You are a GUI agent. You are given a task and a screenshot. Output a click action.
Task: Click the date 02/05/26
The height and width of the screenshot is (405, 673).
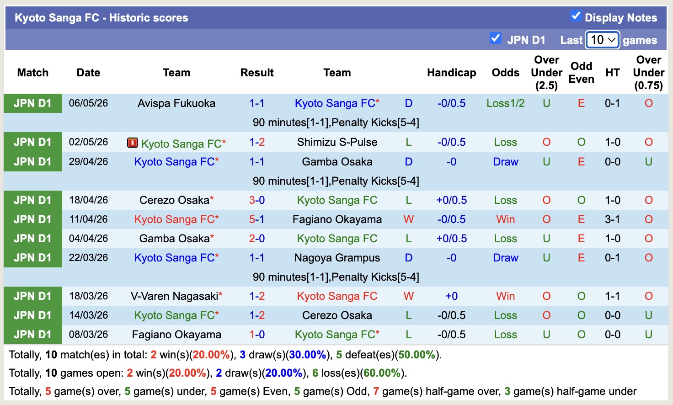click(x=88, y=142)
